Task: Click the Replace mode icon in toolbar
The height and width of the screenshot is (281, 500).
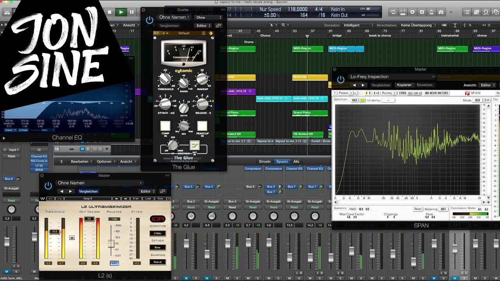Action: [x=412, y=12]
